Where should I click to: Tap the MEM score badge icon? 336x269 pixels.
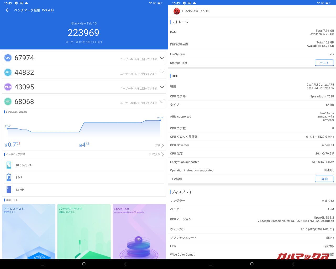point(8,87)
